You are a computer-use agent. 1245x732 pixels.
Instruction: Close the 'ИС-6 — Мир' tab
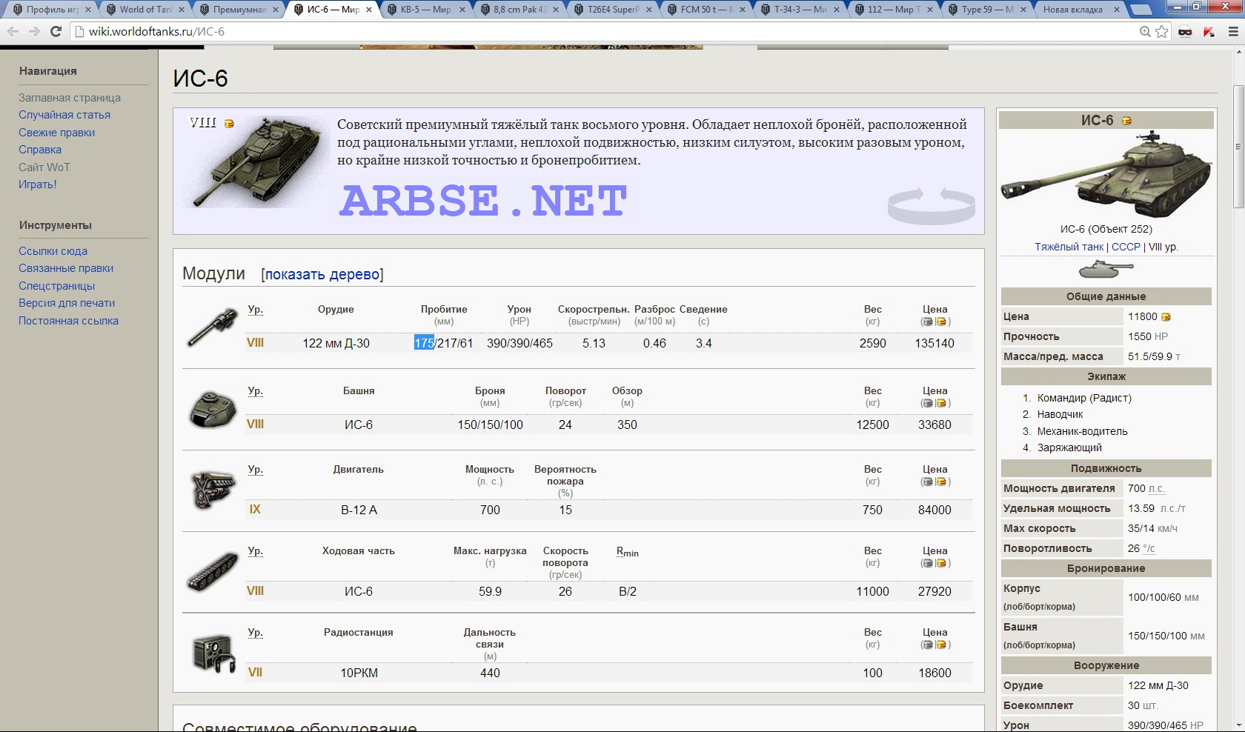point(368,10)
